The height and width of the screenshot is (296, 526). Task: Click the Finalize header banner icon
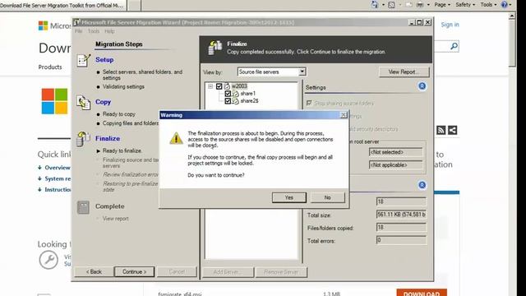[x=215, y=48]
